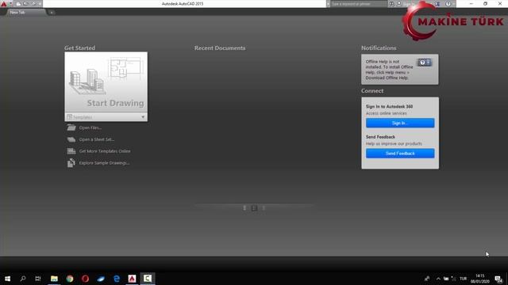The image size is (508, 285).
Task: Open the Windows Start menu
Action: 7,279
